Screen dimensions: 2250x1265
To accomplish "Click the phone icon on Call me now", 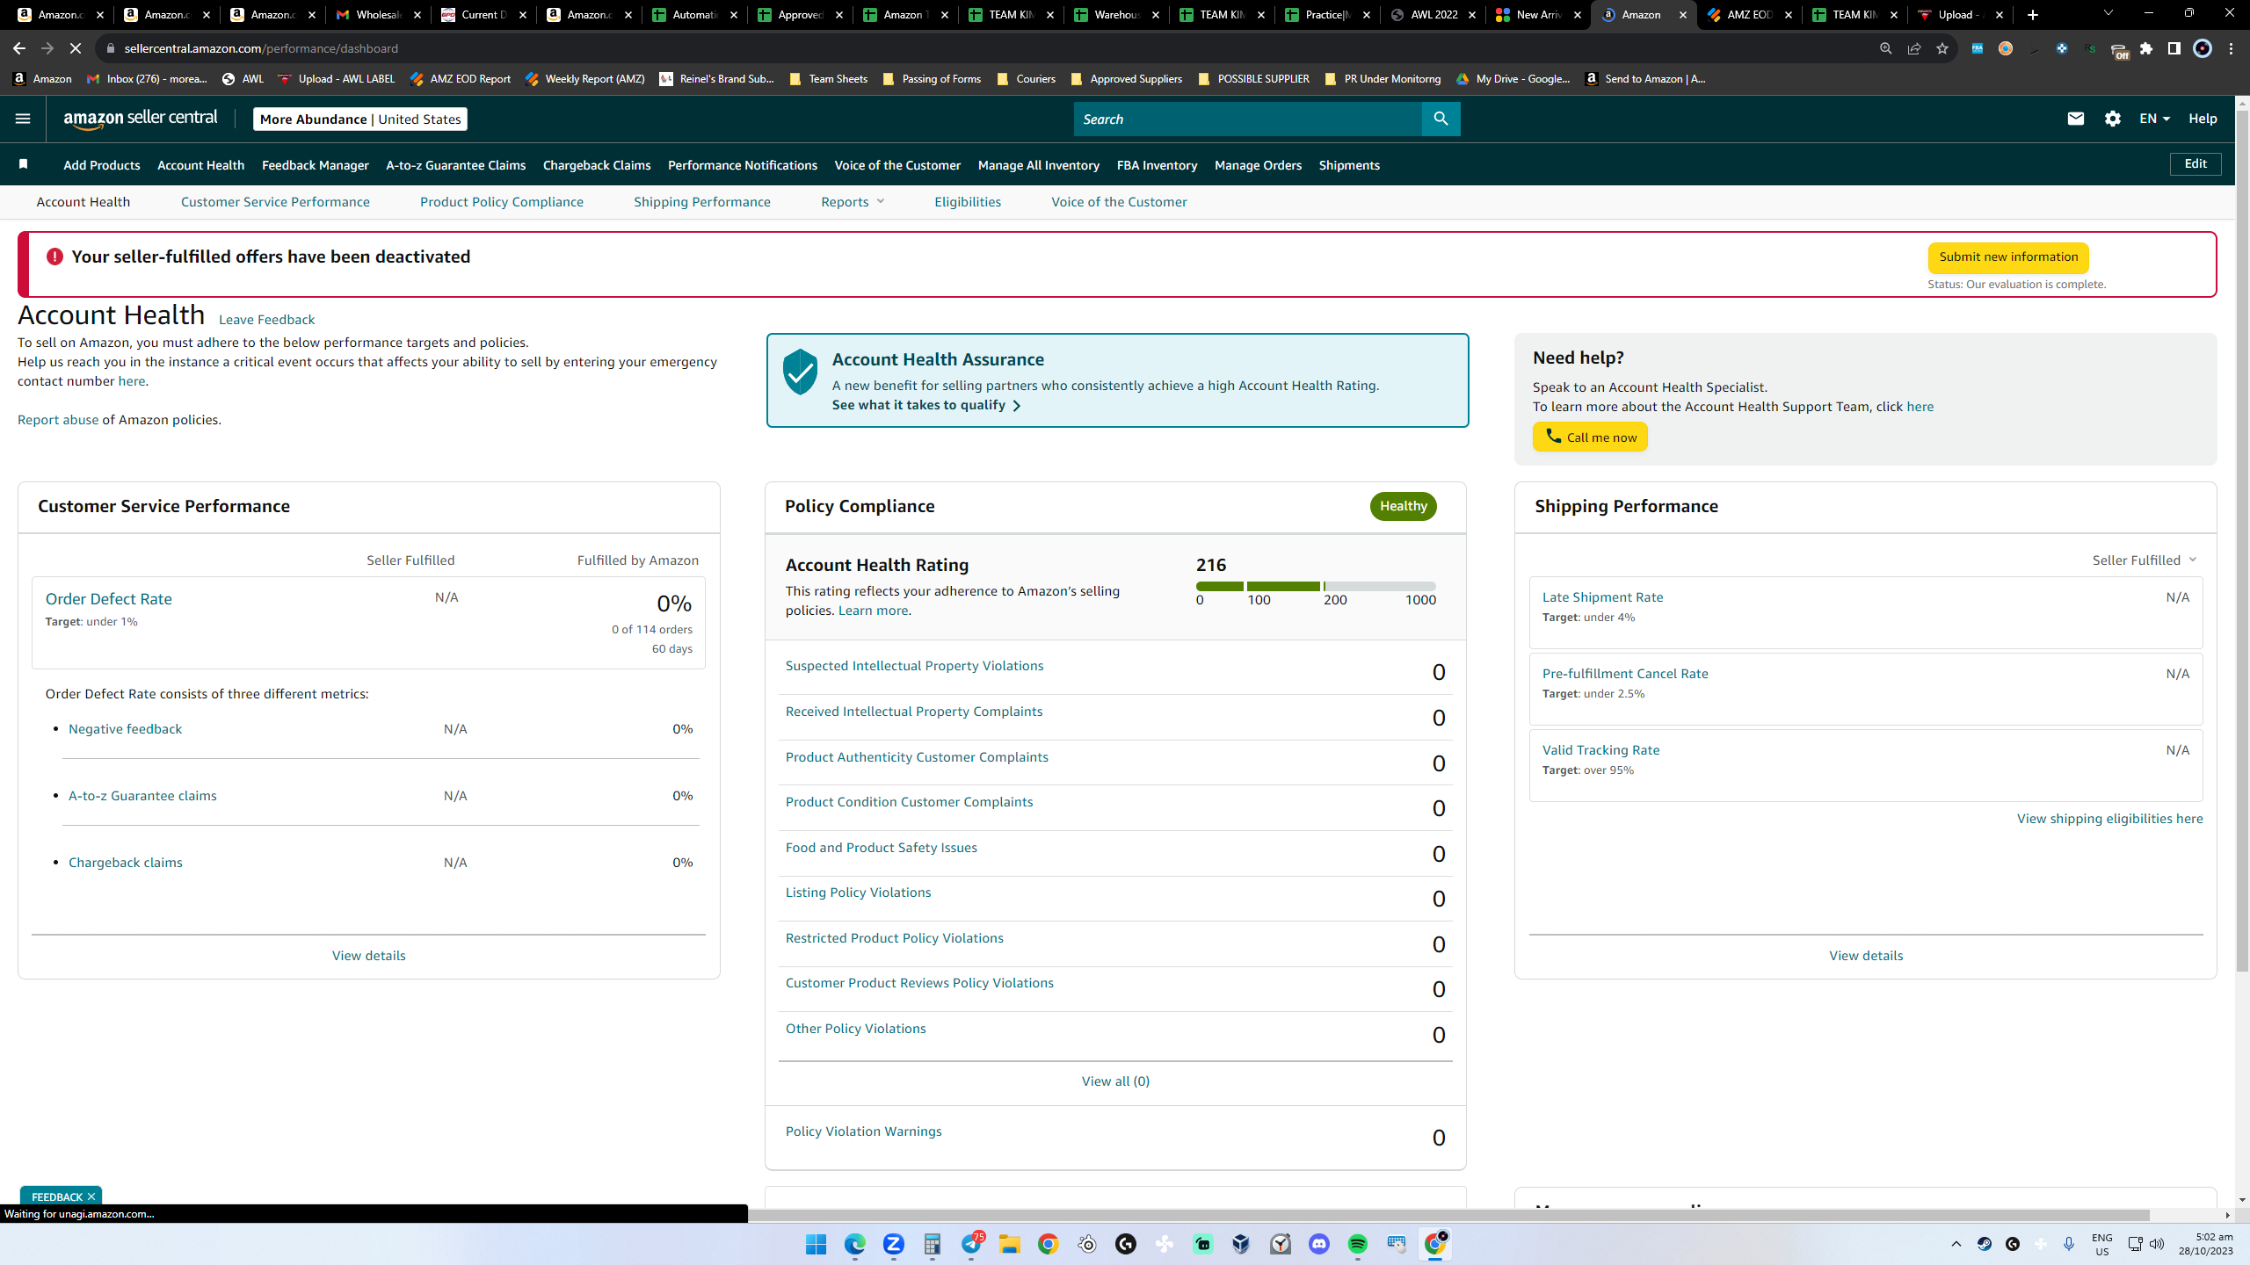I will pos(1554,436).
